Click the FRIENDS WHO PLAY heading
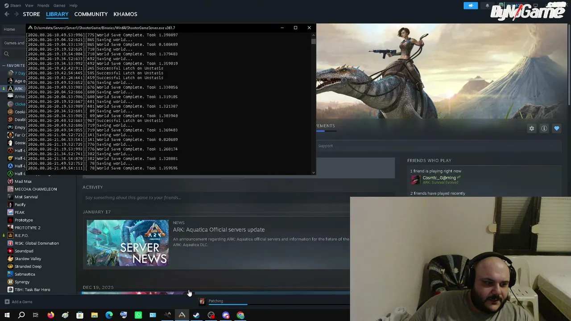571x321 pixels. click(x=429, y=160)
